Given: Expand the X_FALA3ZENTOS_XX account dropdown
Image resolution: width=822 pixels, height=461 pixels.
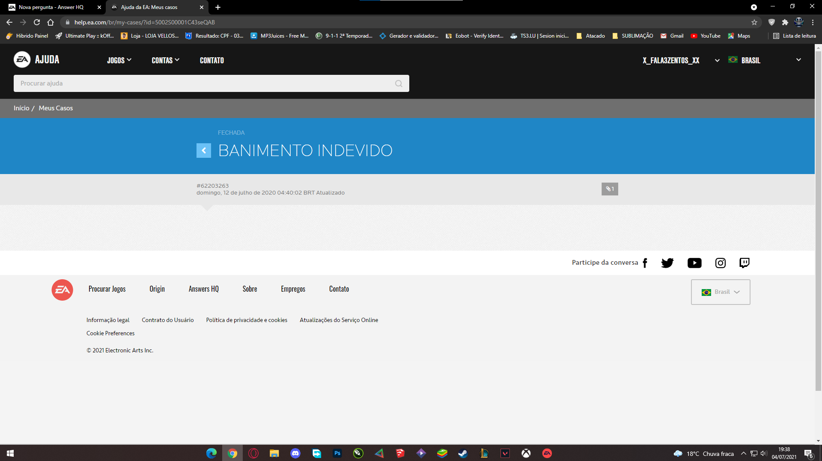Looking at the screenshot, I should click(x=681, y=60).
